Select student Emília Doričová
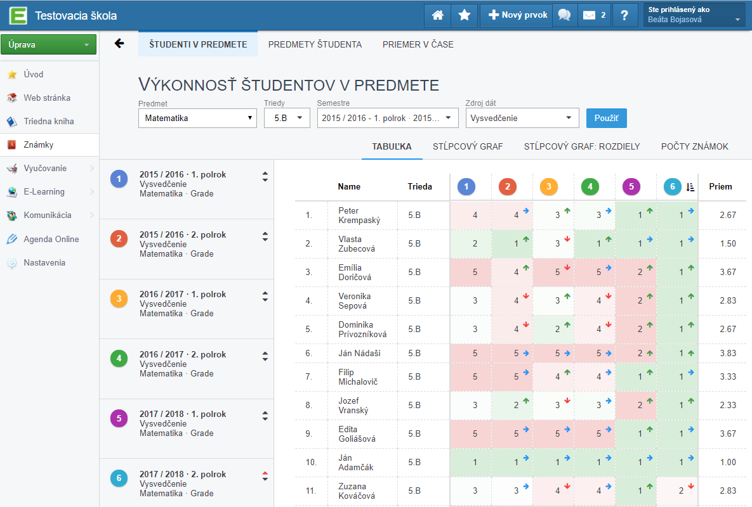The image size is (752, 507). coord(355,273)
